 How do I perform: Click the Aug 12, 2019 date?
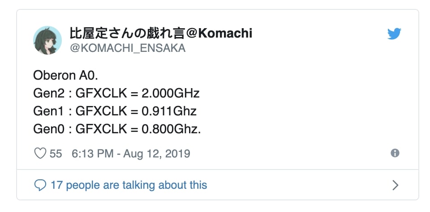point(157,154)
